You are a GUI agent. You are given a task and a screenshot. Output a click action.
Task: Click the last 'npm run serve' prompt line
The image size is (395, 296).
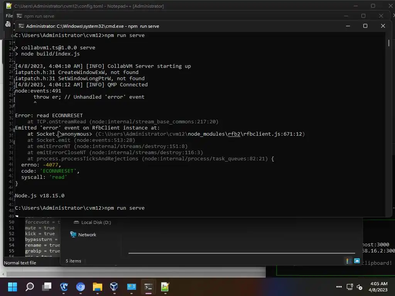80,208
